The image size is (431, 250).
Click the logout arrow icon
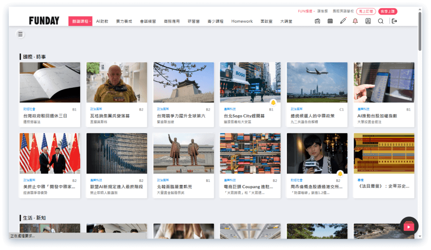click(x=394, y=21)
